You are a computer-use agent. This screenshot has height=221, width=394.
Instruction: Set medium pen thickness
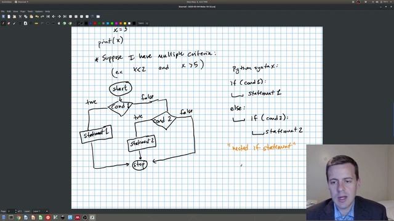78,23
